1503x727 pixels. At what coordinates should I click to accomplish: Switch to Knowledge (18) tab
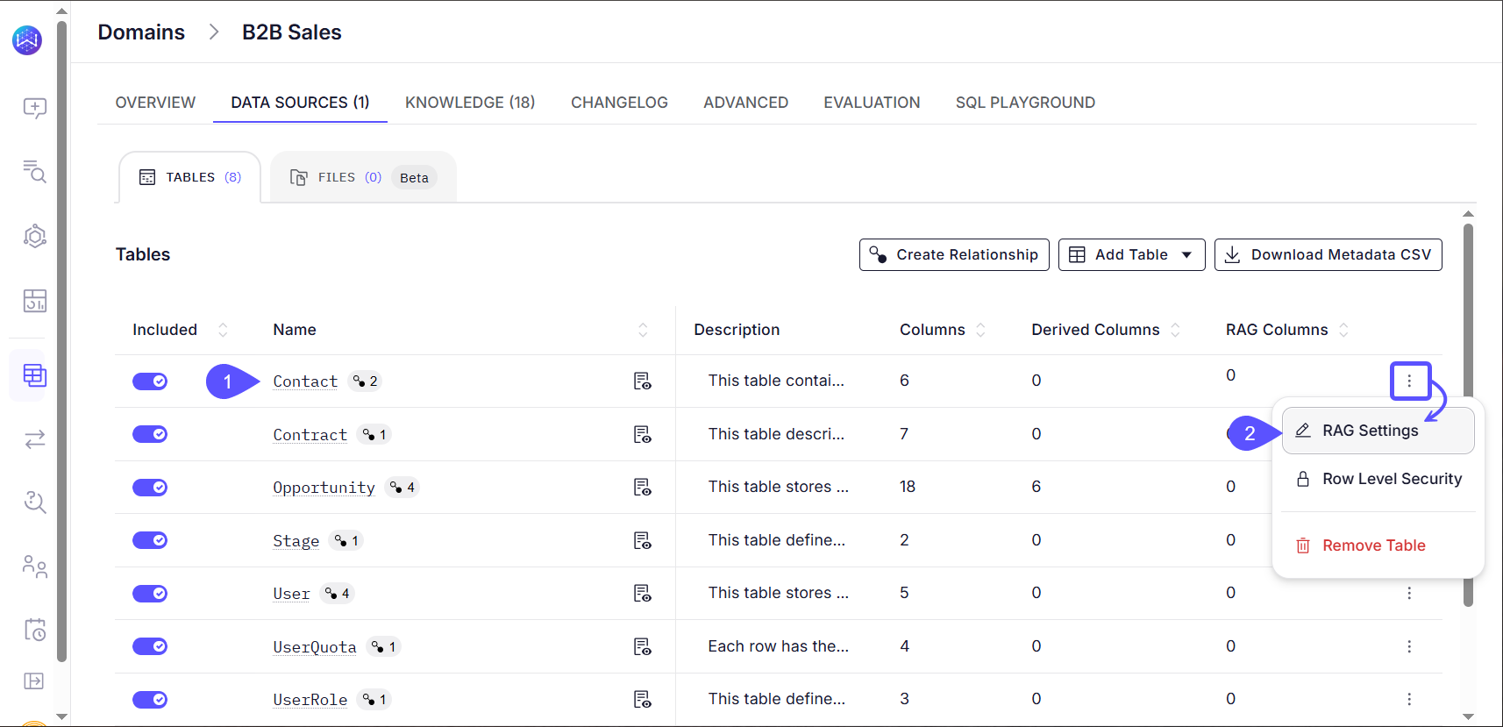coord(470,103)
